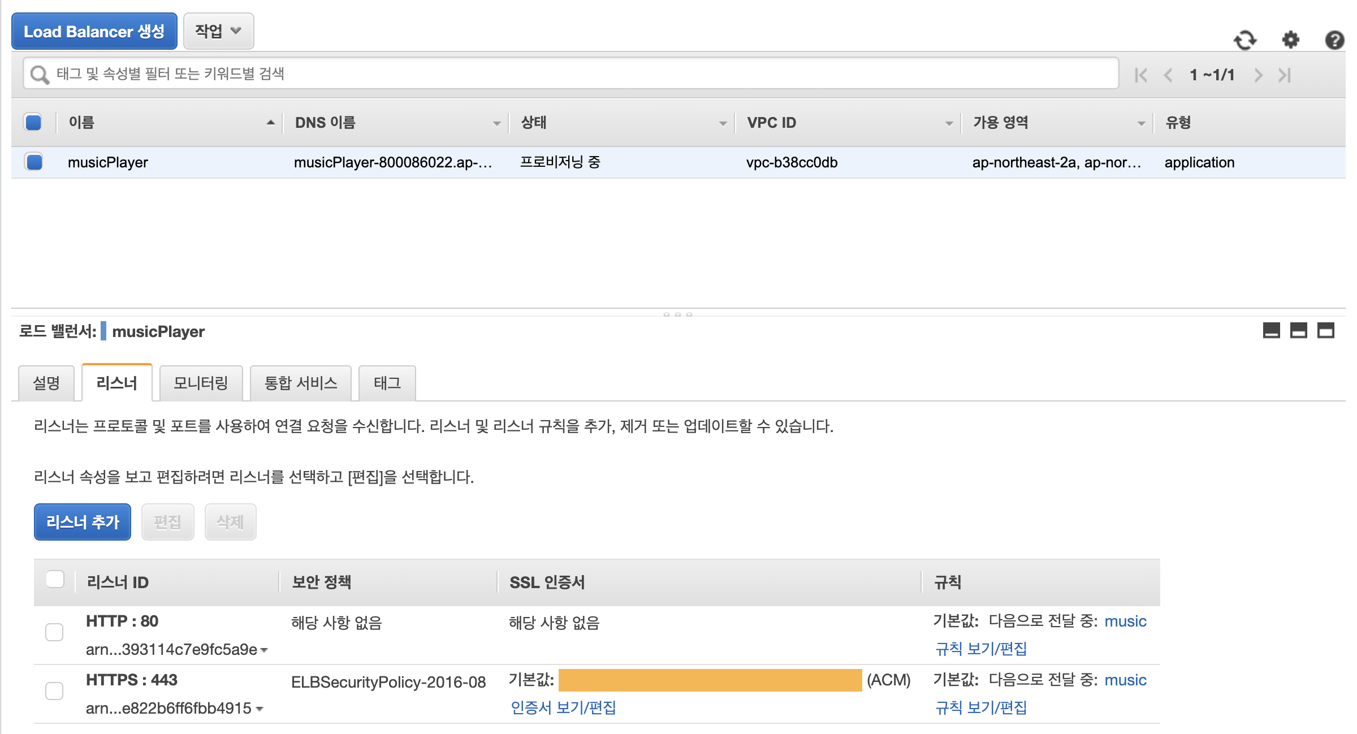Set the details pane to half height
1357x734 pixels.
(1298, 331)
